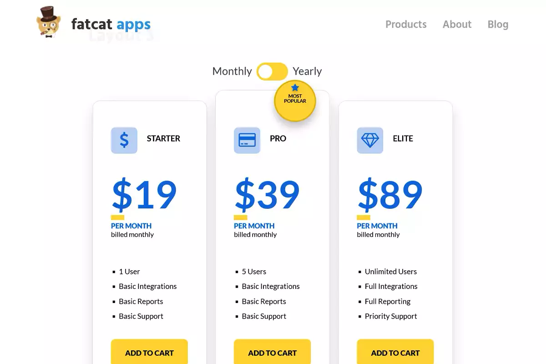Select the Yearly billing label
Image resolution: width=546 pixels, height=364 pixels.
pyautogui.click(x=307, y=71)
